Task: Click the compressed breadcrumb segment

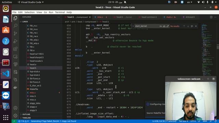Action: (90, 22)
